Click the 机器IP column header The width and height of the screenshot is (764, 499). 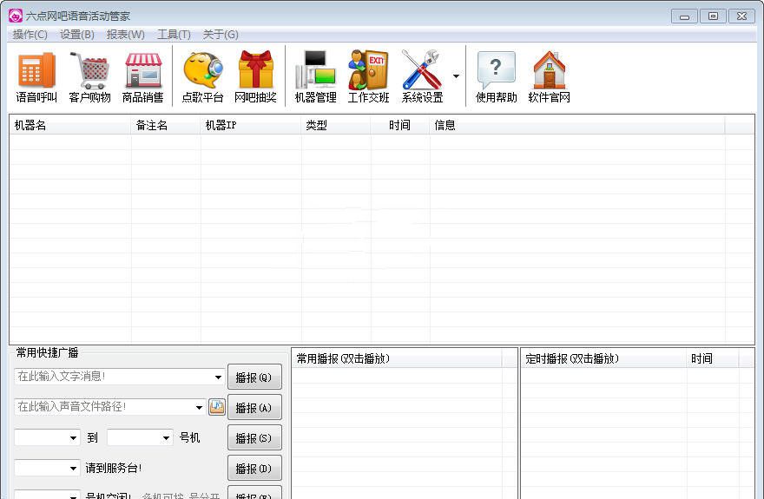point(250,125)
